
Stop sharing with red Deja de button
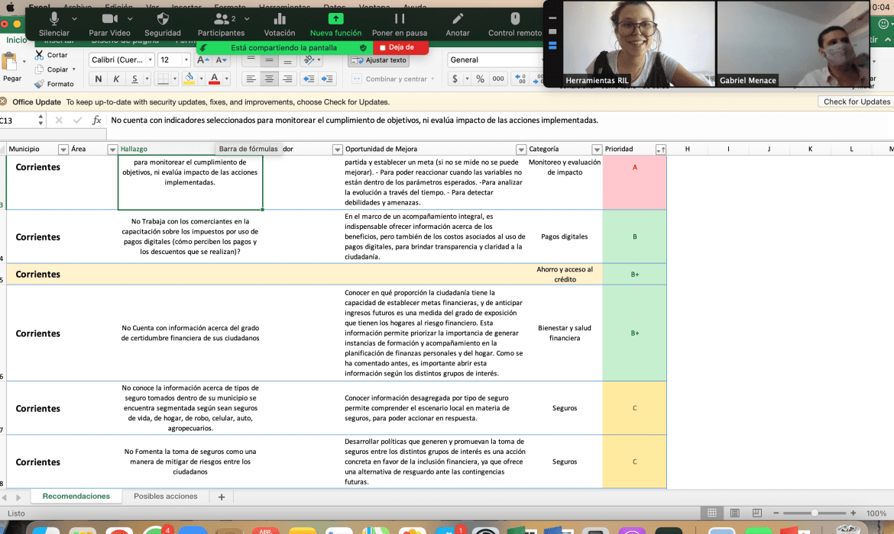pos(400,47)
